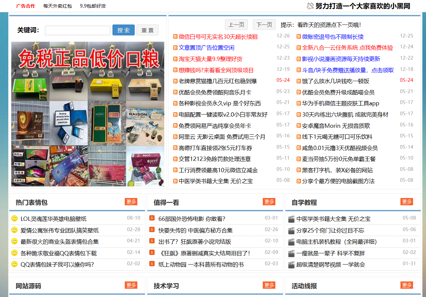Viewport: 426px width, 297px height.
Task: Open 30天内练出六块腹肌 成就完美身材
Action: 345,115
